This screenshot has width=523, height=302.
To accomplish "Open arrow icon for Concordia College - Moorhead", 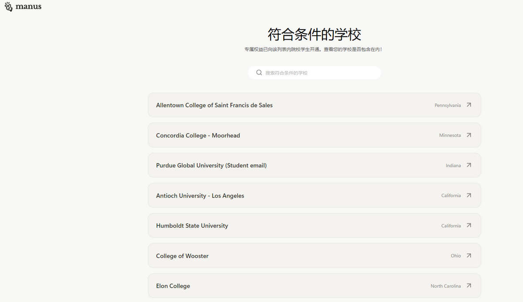I will [469, 135].
